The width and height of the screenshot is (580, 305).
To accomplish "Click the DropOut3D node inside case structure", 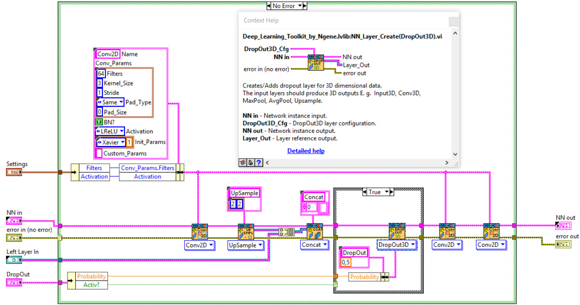I will 397,231.
